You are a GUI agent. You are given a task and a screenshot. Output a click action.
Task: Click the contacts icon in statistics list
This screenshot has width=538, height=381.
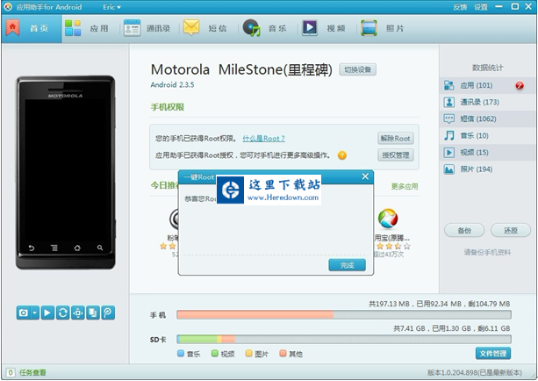pyautogui.click(x=448, y=102)
